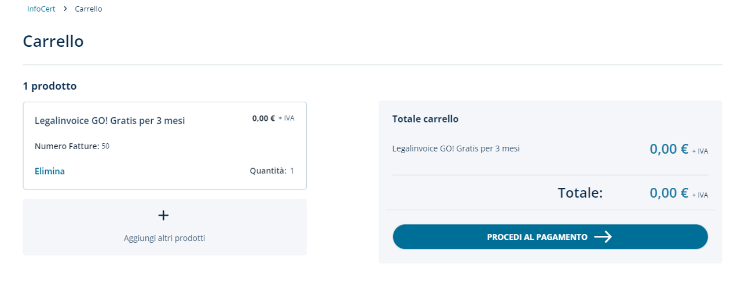Click the large Carrello page heading
The height and width of the screenshot is (293, 741).
53,41
